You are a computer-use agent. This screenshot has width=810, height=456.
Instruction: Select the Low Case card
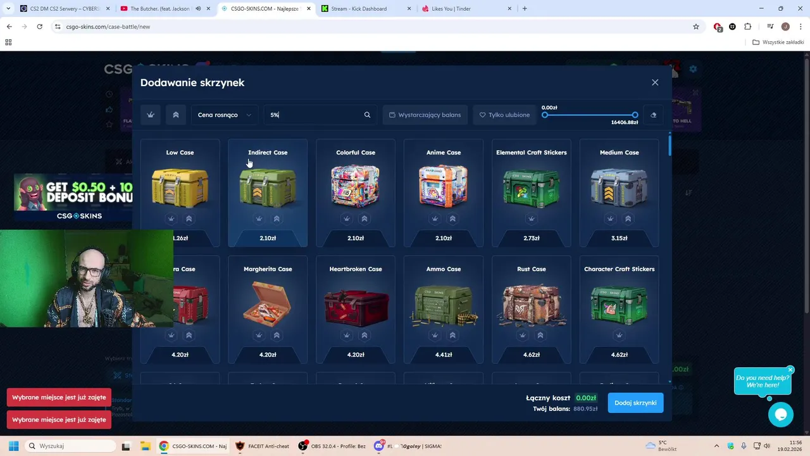coord(180,193)
